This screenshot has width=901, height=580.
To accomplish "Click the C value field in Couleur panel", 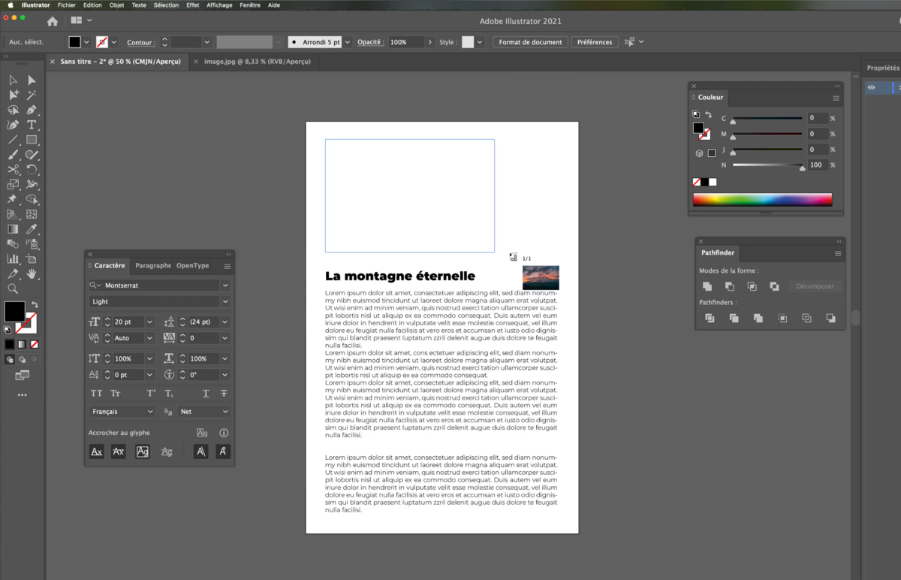I will click(818, 118).
